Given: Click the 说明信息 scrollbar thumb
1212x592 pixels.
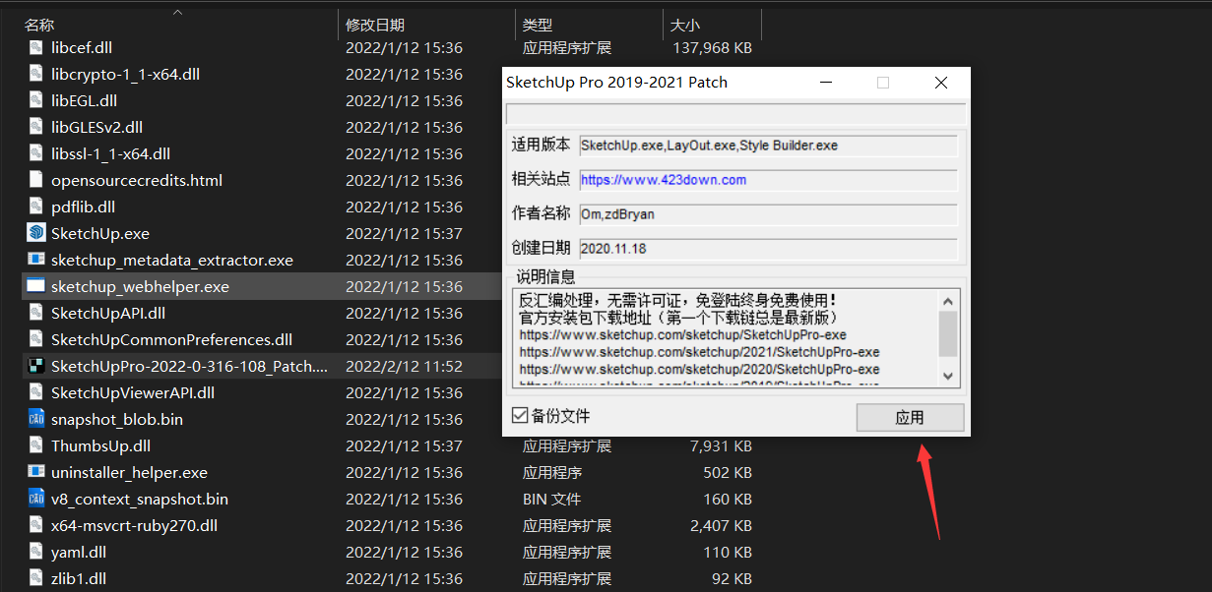Looking at the screenshot, I should (948, 333).
